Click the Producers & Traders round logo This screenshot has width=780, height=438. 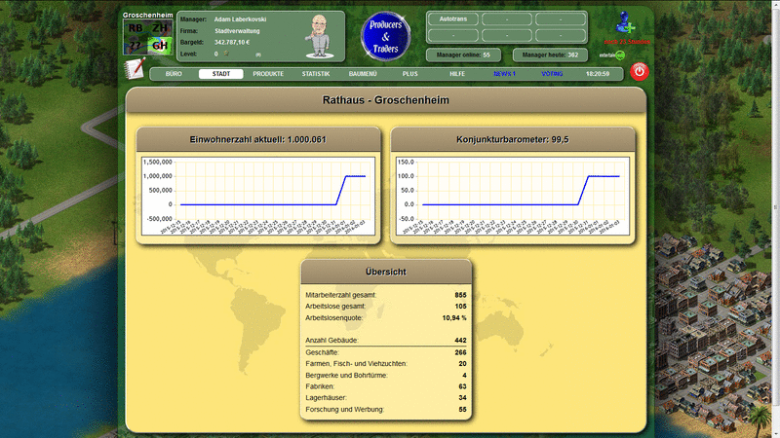(x=385, y=36)
